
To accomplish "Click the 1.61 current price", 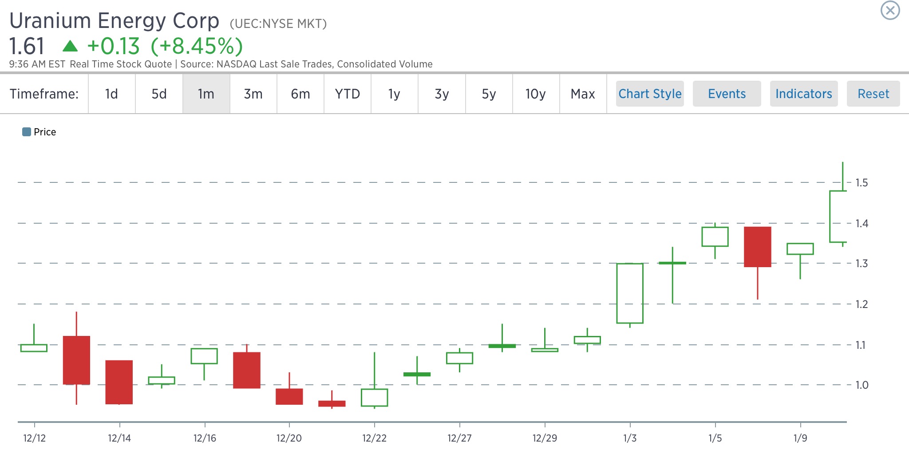I will [27, 46].
